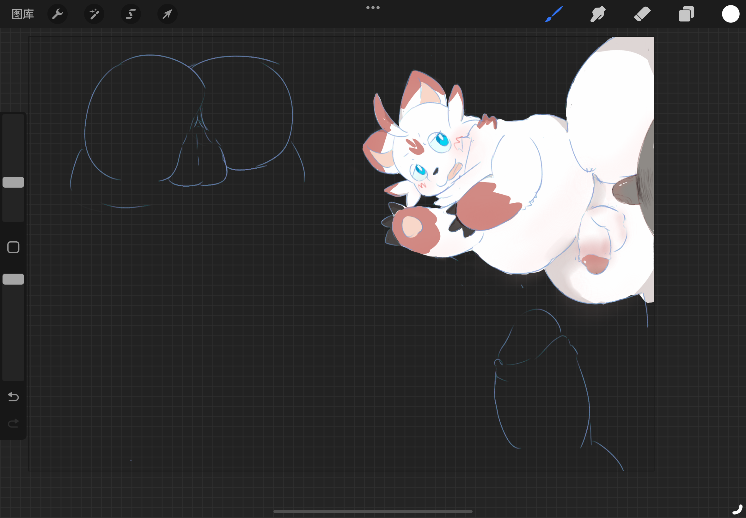Viewport: 746px width, 518px height.
Task: Select the Brush tool
Action: pyautogui.click(x=554, y=14)
